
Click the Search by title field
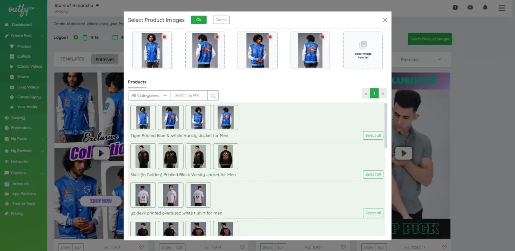(189, 95)
